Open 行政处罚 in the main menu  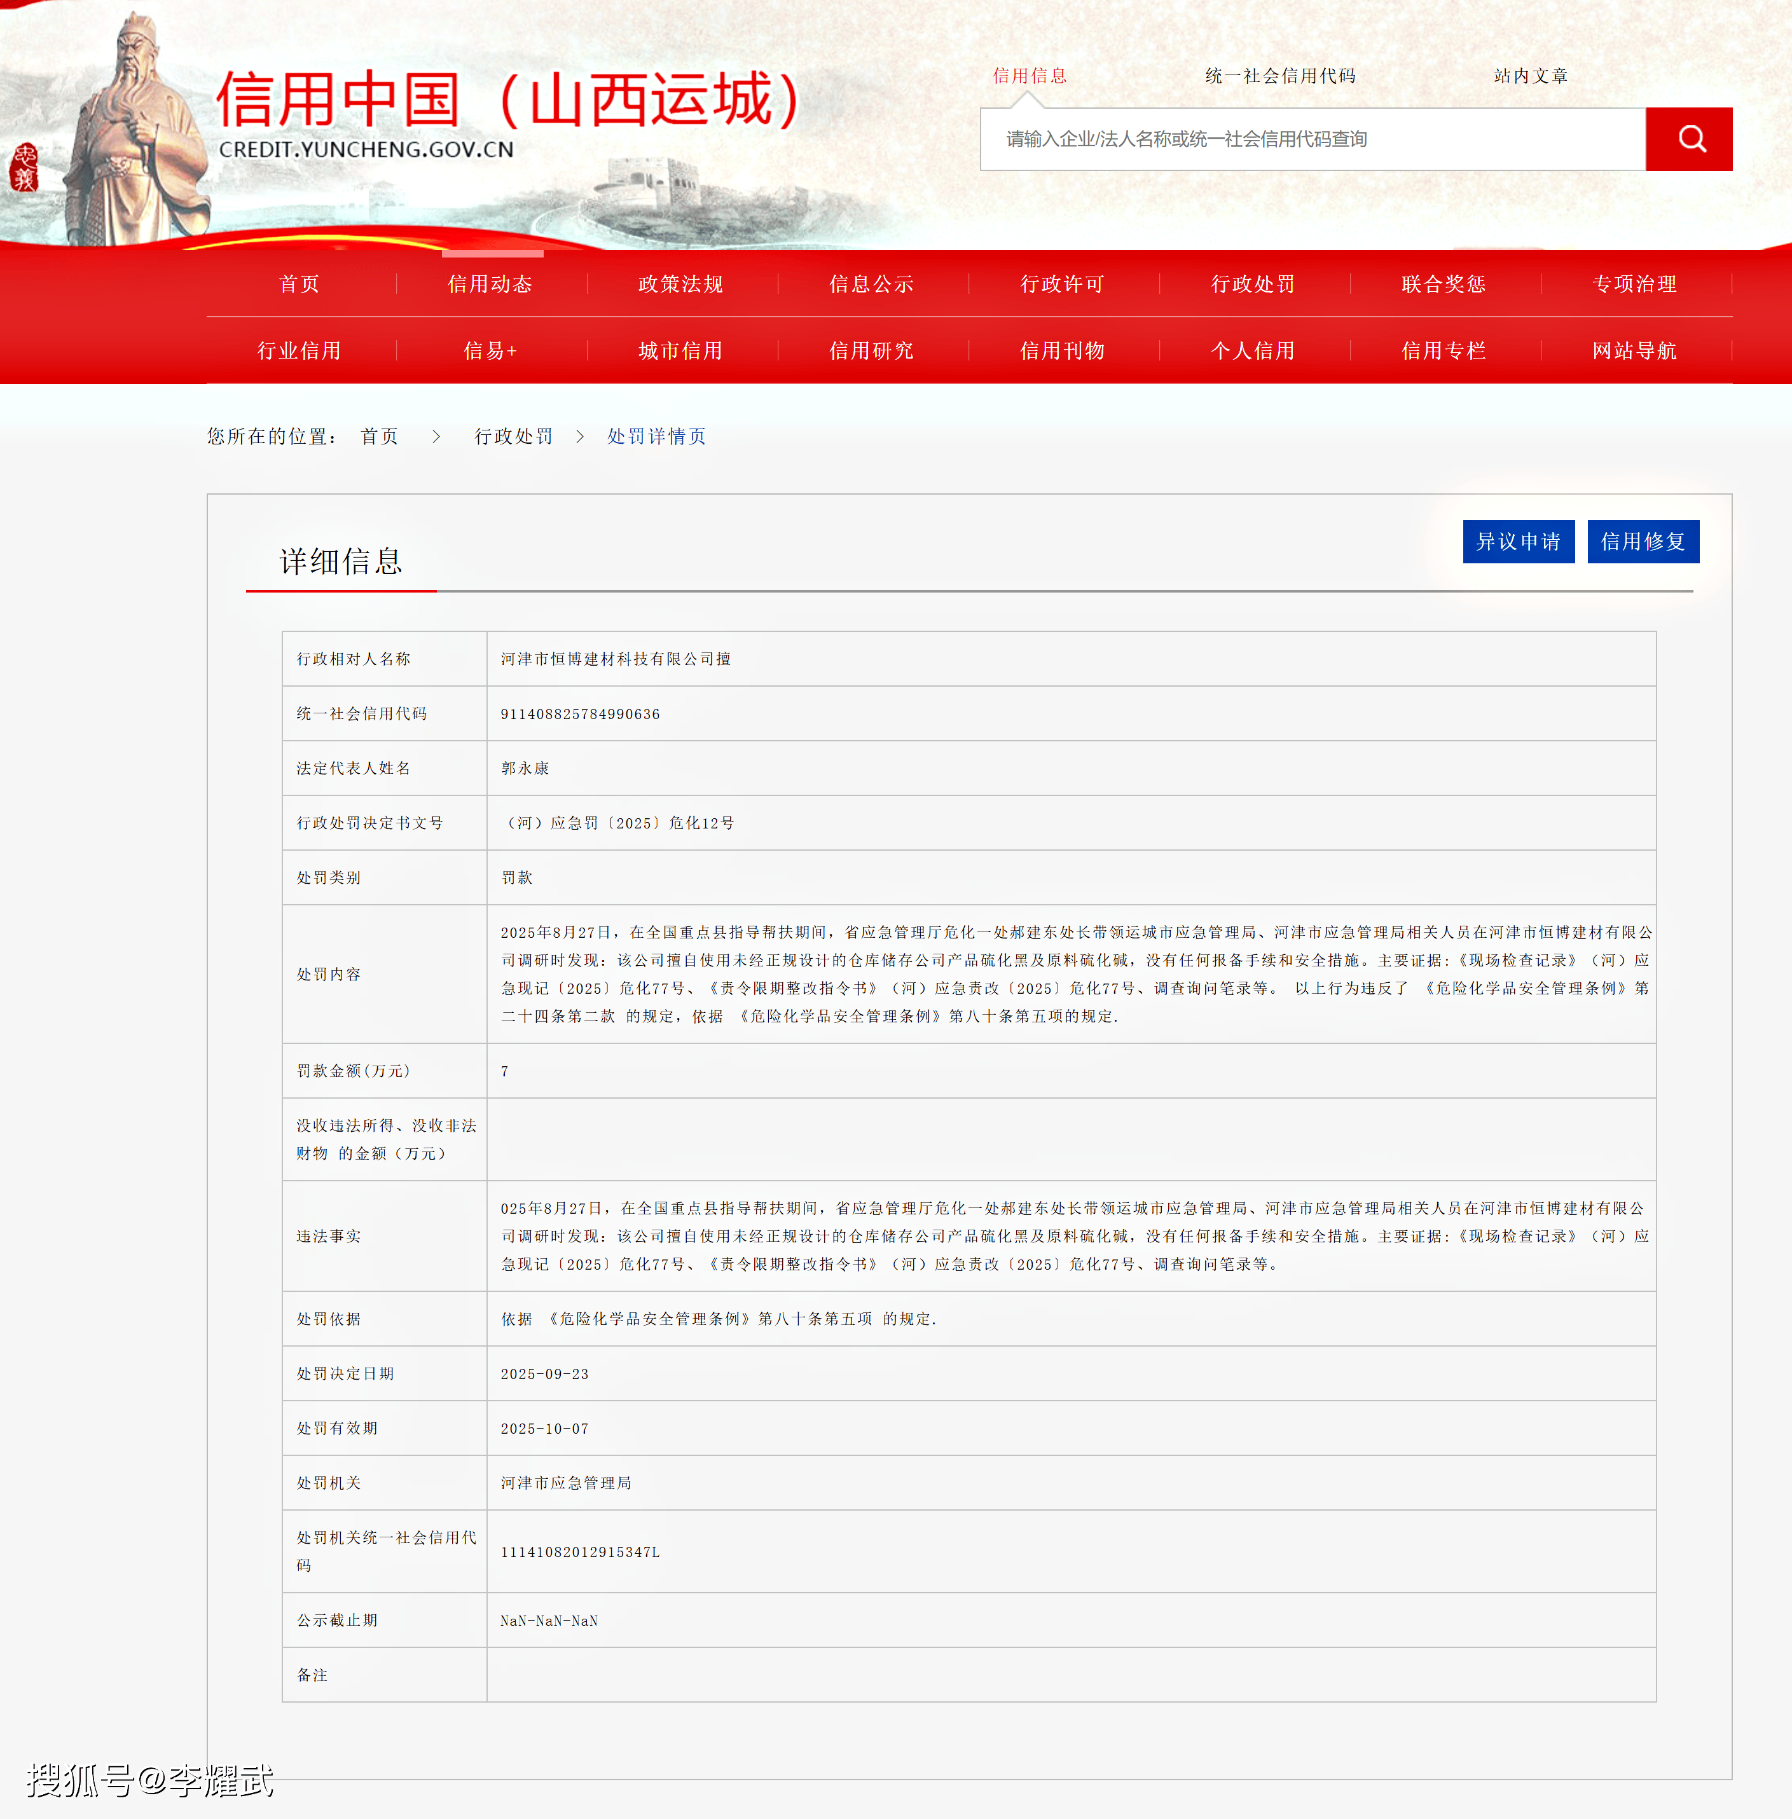pyautogui.click(x=1253, y=284)
